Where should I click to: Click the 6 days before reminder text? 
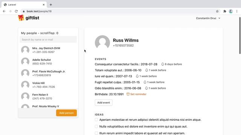tap(173, 64)
